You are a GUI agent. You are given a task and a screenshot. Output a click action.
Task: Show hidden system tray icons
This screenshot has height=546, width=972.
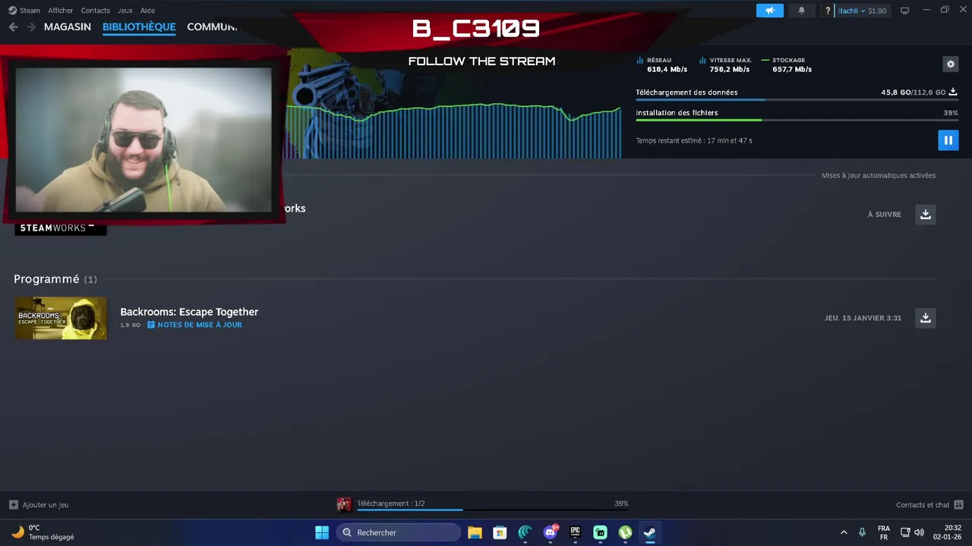tap(843, 532)
